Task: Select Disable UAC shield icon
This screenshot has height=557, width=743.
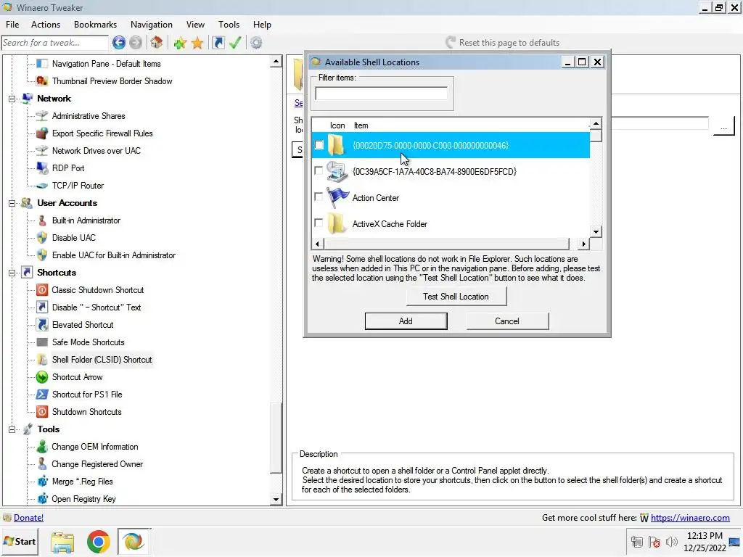Action: pyautogui.click(x=42, y=238)
